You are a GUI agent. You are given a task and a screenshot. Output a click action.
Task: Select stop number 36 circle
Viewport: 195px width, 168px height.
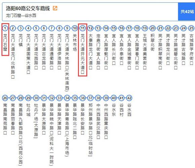coord(83,98)
